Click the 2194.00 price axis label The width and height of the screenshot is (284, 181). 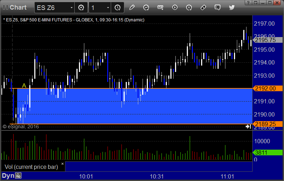[x=264, y=62]
